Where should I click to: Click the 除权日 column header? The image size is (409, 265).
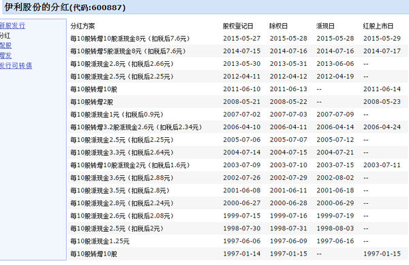279,26
